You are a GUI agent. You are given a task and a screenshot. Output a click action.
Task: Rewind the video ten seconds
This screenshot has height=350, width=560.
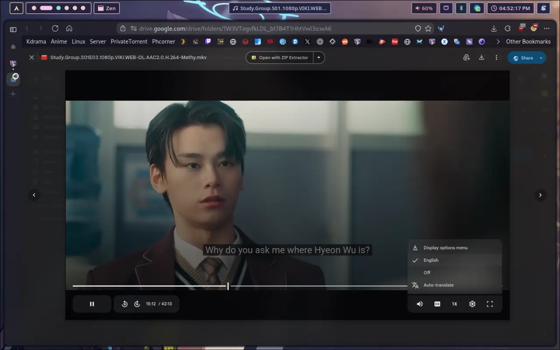(x=125, y=304)
